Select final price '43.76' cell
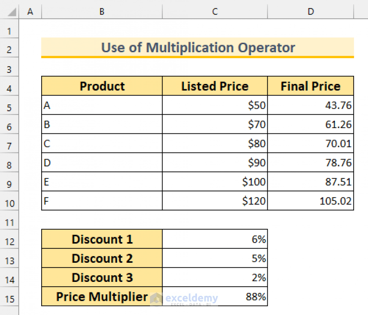 point(310,105)
